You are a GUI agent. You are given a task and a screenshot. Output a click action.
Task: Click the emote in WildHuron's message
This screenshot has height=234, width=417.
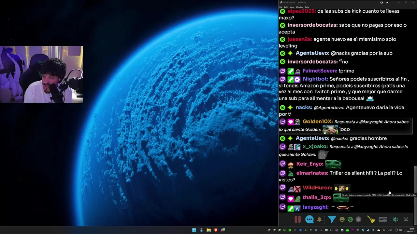tap(342, 188)
